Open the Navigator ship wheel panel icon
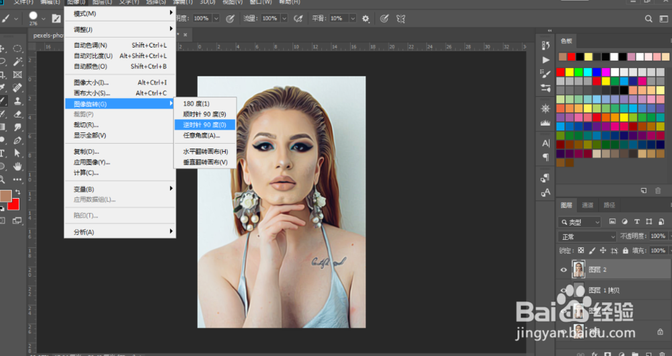 [x=546, y=108]
